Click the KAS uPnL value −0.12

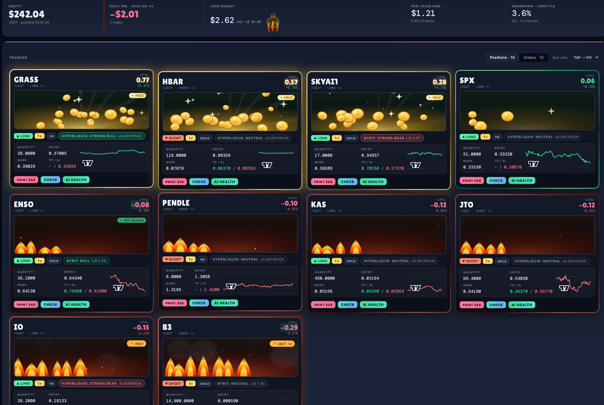click(438, 205)
